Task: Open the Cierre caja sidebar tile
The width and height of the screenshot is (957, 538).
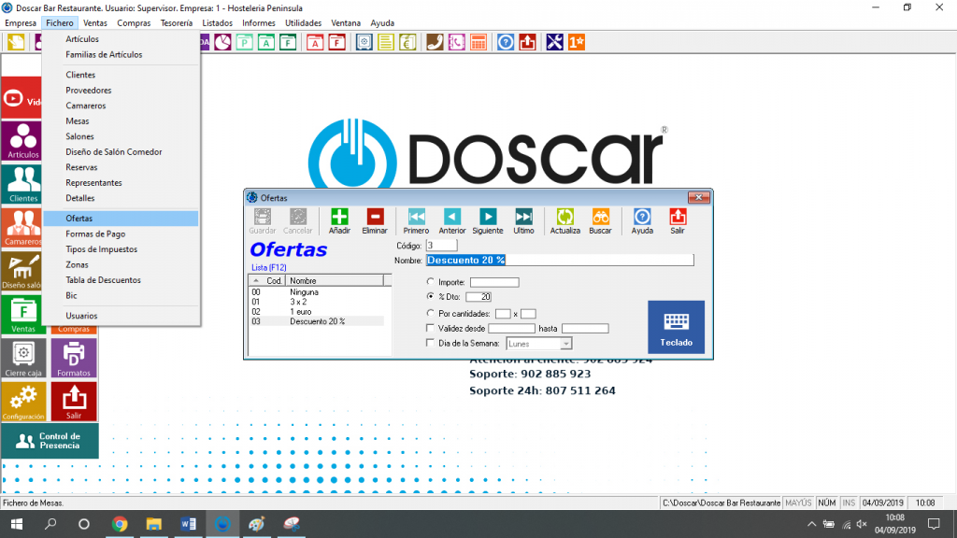Action: point(23,359)
